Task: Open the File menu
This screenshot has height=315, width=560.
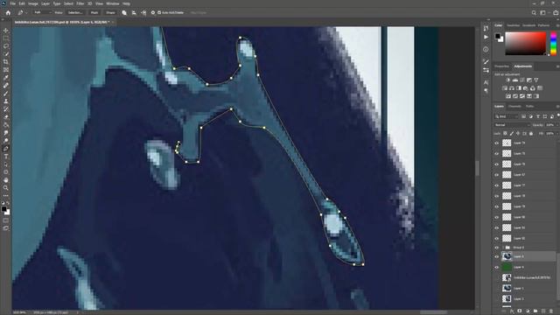Action: click(x=13, y=3)
